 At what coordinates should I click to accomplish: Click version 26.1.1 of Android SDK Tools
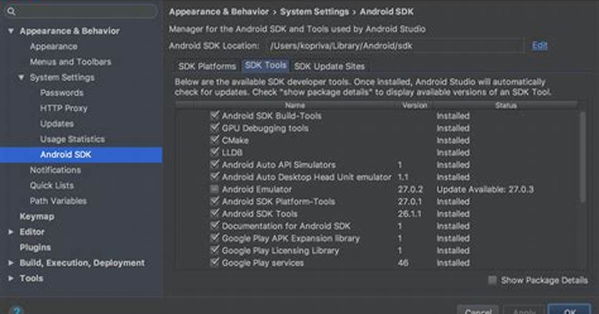click(410, 214)
